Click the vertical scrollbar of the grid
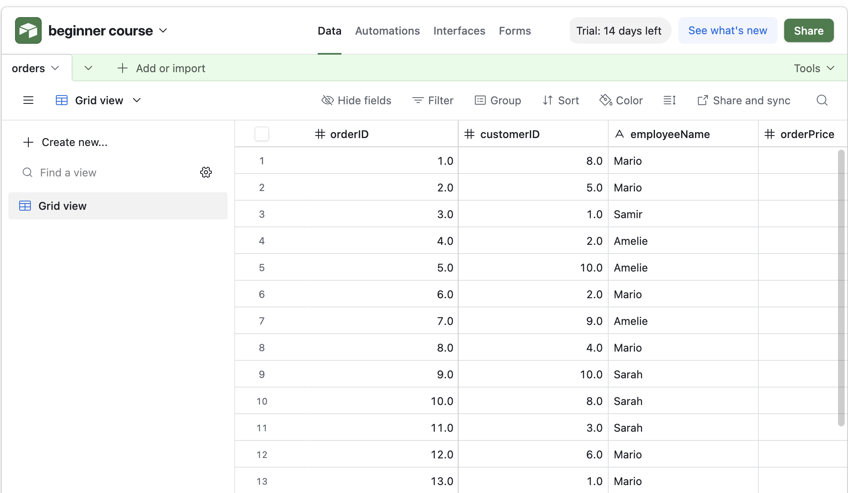 (x=841, y=288)
